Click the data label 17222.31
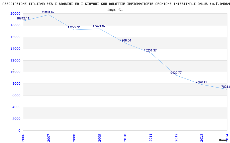This screenshot has width=230, height=143. tap(74, 27)
